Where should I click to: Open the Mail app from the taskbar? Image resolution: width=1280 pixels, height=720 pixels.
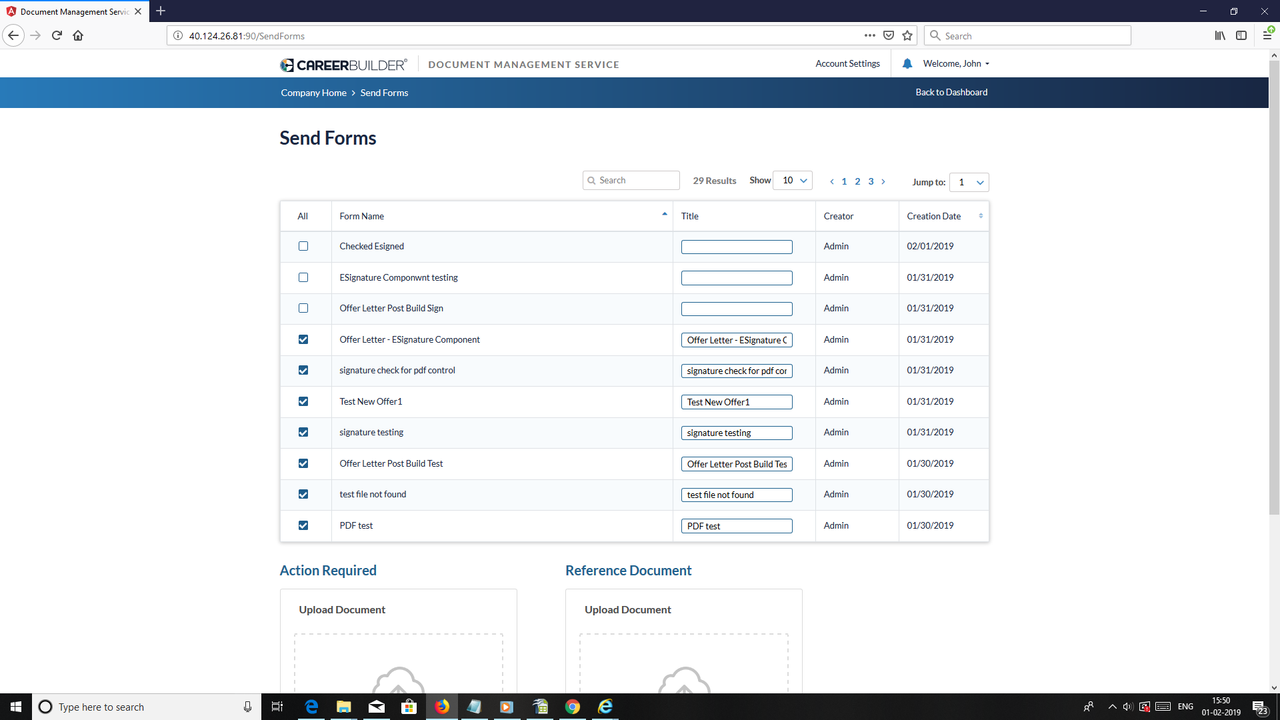point(376,707)
